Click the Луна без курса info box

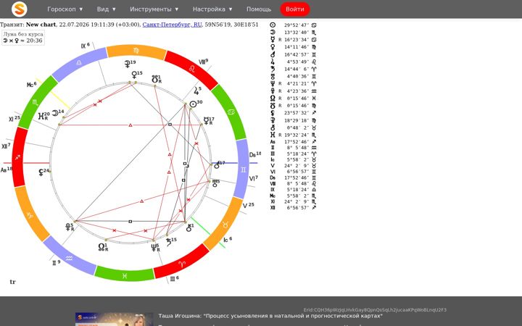(x=23, y=37)
